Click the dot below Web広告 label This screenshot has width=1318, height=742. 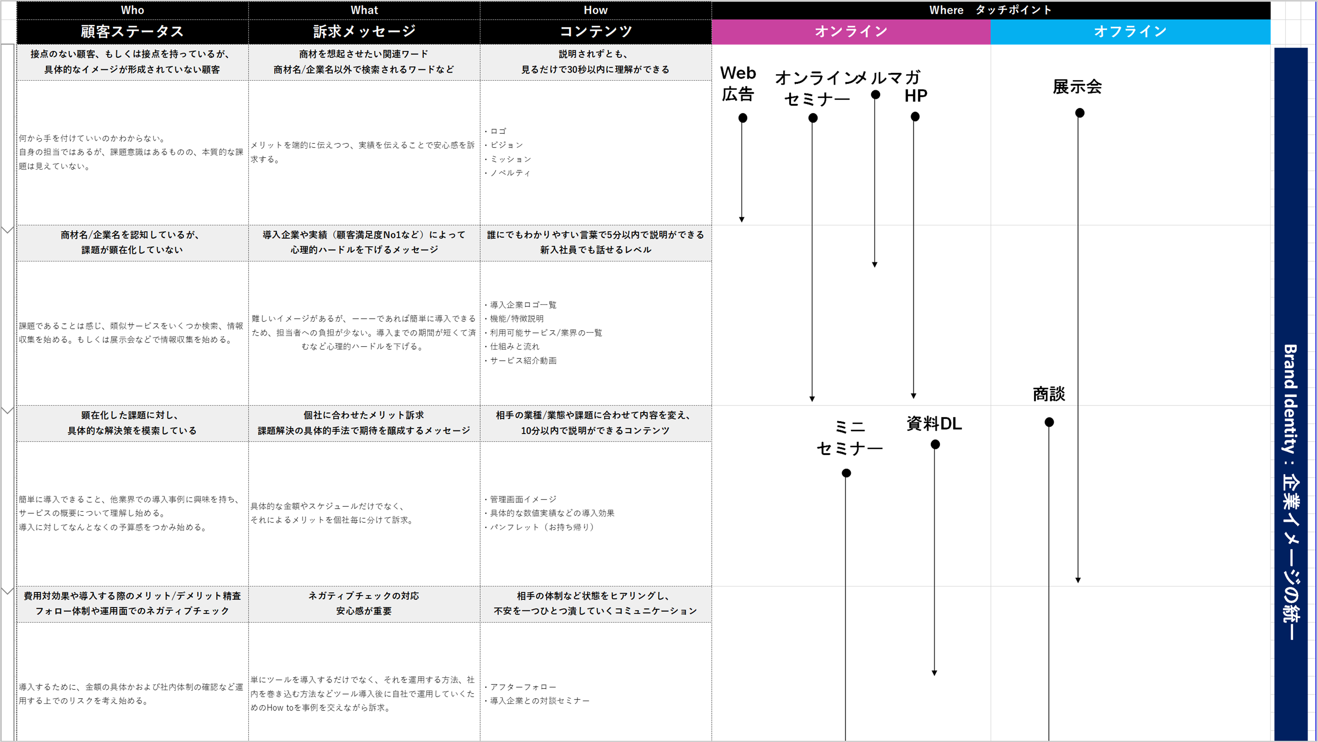pos(743,118)
